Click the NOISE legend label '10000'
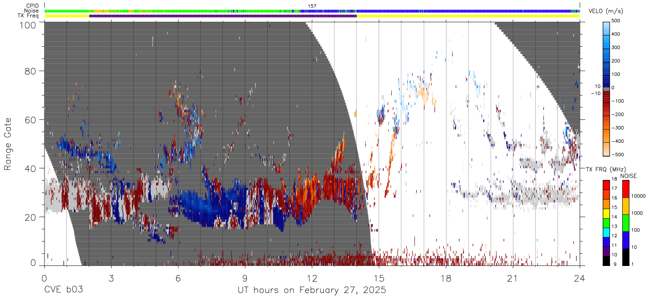The image size is (652, 301). tap(639, 196)
